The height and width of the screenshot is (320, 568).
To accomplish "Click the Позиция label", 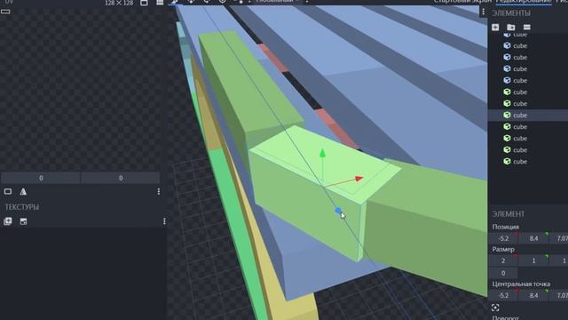I will point(505,227).
